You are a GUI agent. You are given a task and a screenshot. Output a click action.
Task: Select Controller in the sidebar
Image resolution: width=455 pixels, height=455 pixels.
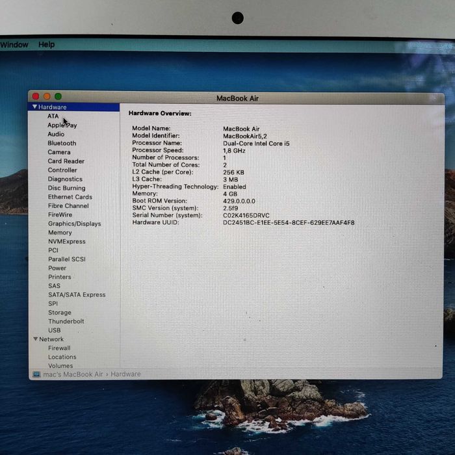click(62, 170)
